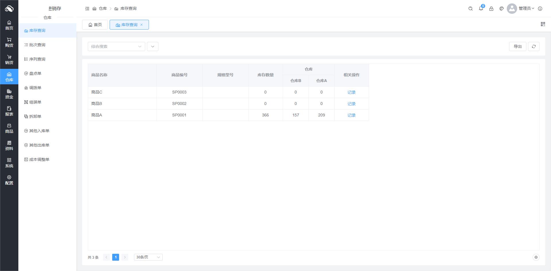Click the search magnifier icon in header
The width and height of the screenshot is (551, 271).
(470, 9)
